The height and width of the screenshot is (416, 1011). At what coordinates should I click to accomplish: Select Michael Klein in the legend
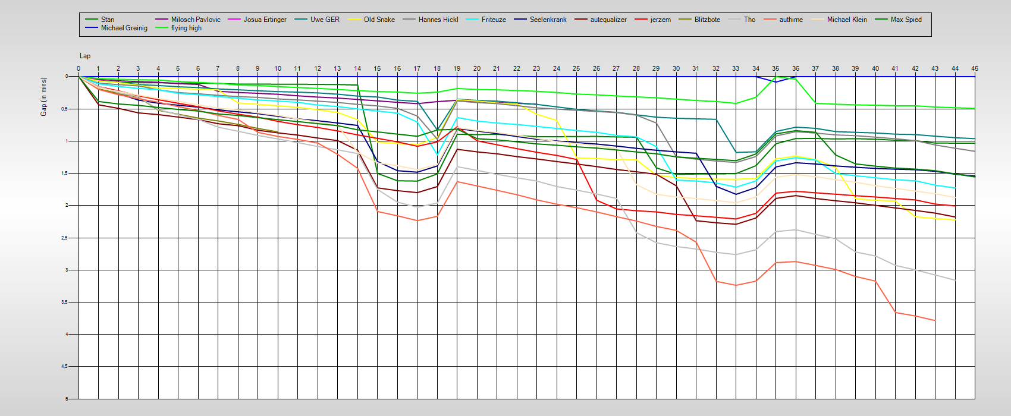tap(847, 20)
